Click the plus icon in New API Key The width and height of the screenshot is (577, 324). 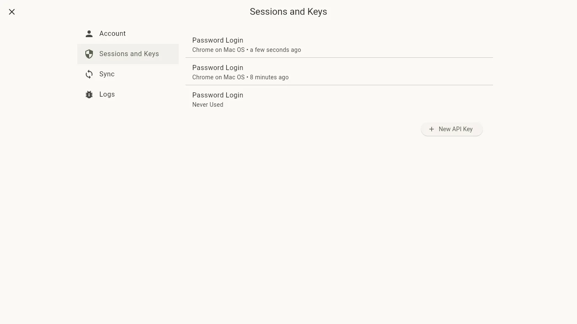pos(431,129)
